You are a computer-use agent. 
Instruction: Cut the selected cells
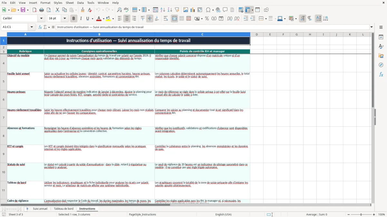[57, 10]
